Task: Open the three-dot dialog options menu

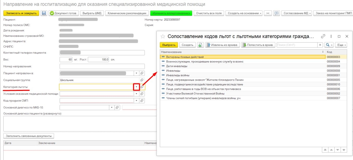Action: pyautogui.click(x=331, y=36)
